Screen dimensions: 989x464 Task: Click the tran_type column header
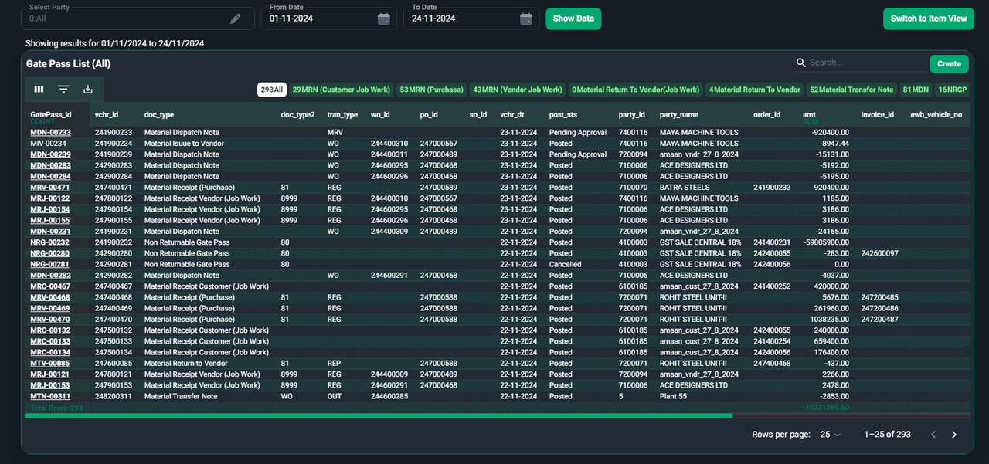(x=342, y=114)
